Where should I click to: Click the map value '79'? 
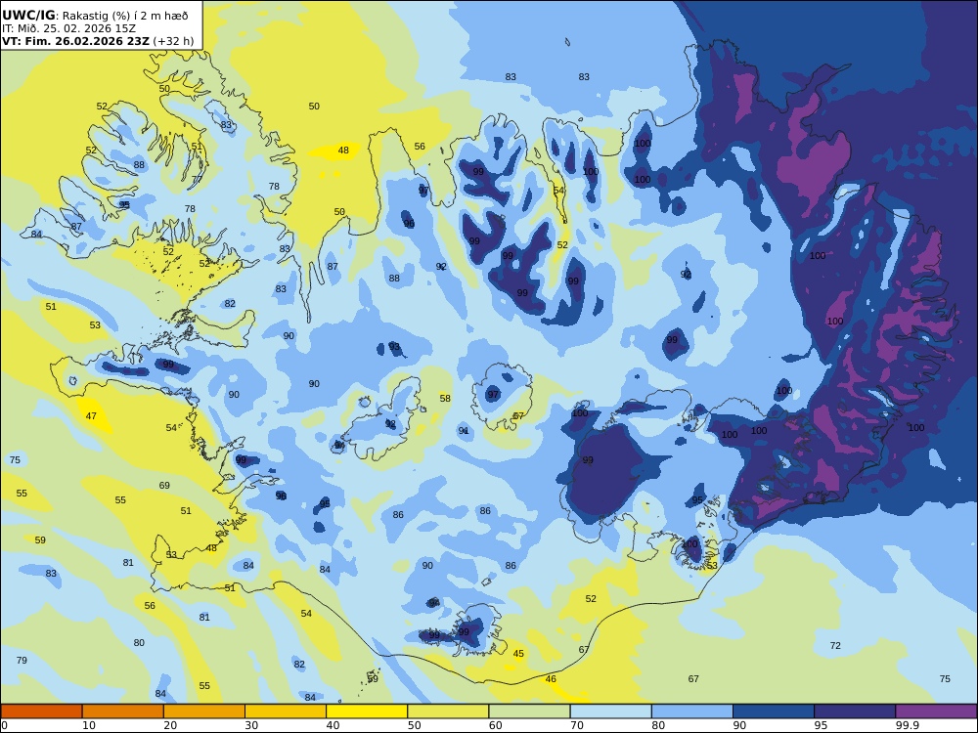point(22,660)
